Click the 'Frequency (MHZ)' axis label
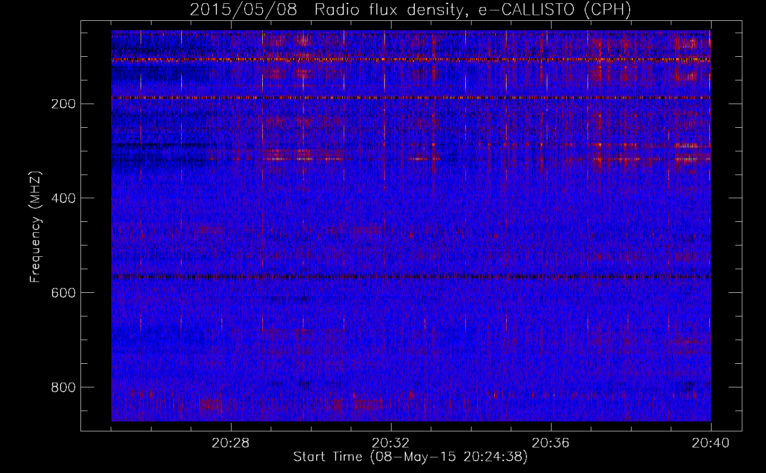This screenshot has width=766, height=473. [36, 227]
